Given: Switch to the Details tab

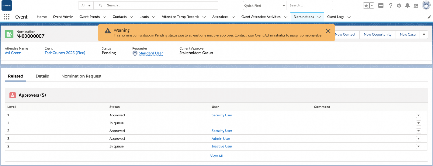Looking at the screenshot, I should click(42, 76).
